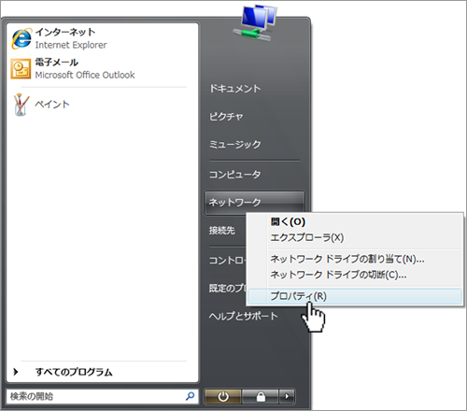Open ピクチャ folder link
Viewport: 467px width, 411px height.
click(226, 117)
